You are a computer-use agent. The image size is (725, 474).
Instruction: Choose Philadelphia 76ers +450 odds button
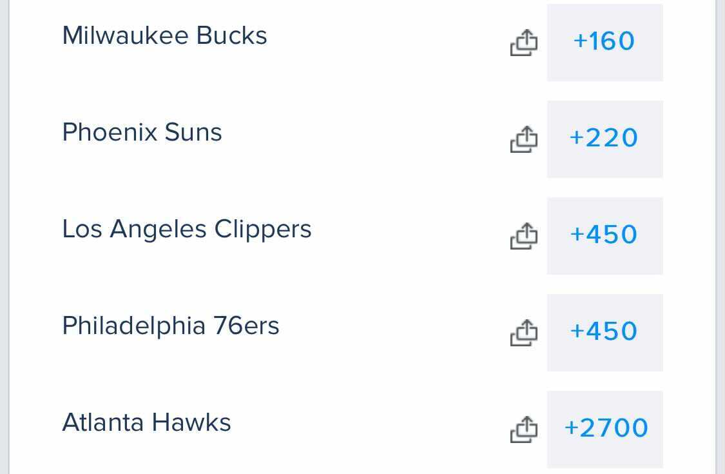(x=604, y=333)
